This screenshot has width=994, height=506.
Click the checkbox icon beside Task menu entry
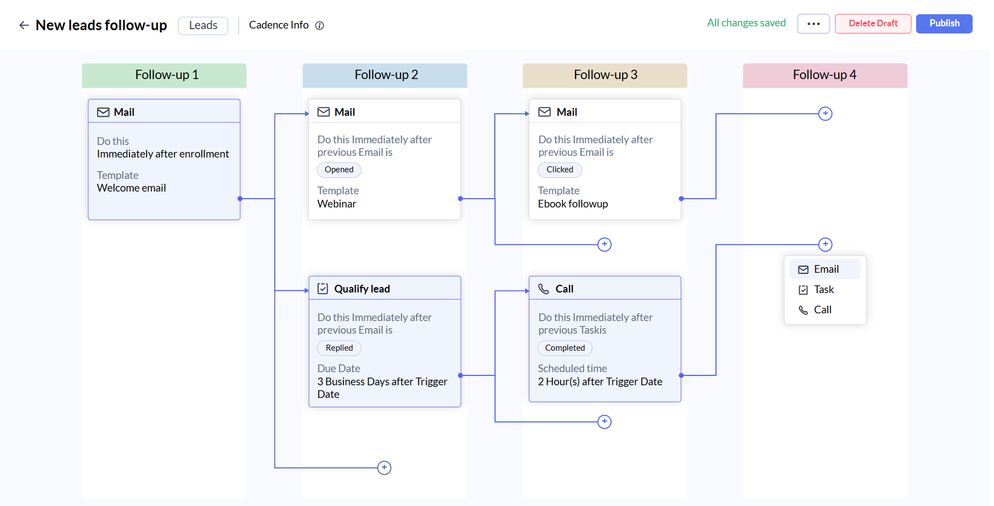[803, 290]
